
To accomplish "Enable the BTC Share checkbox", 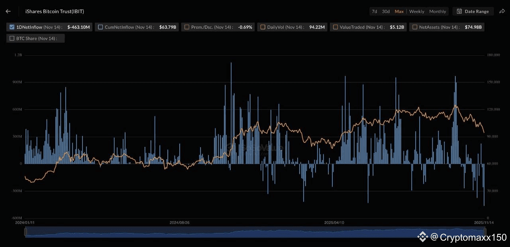I will pyautogui.click(x=12, y=39).
